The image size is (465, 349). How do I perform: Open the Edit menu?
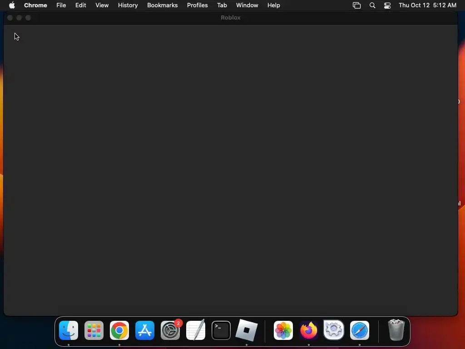(81, 5)
